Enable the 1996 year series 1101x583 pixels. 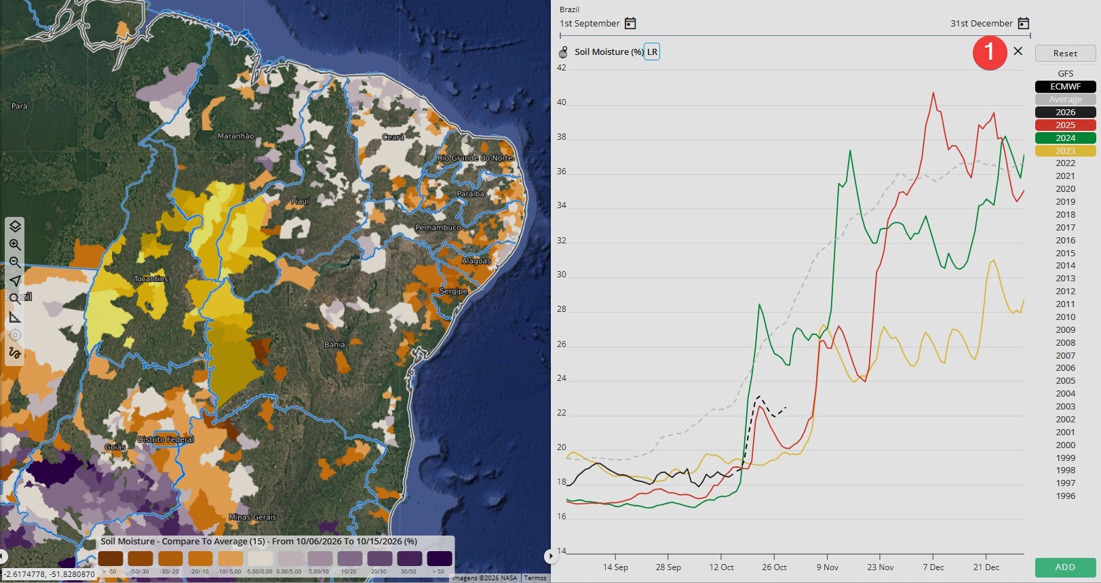[x=1065, y=496]
